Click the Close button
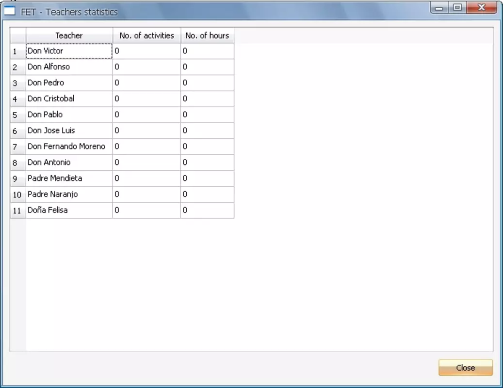The width and height of the screenshot is (503, 388). (x=466, y=368)
